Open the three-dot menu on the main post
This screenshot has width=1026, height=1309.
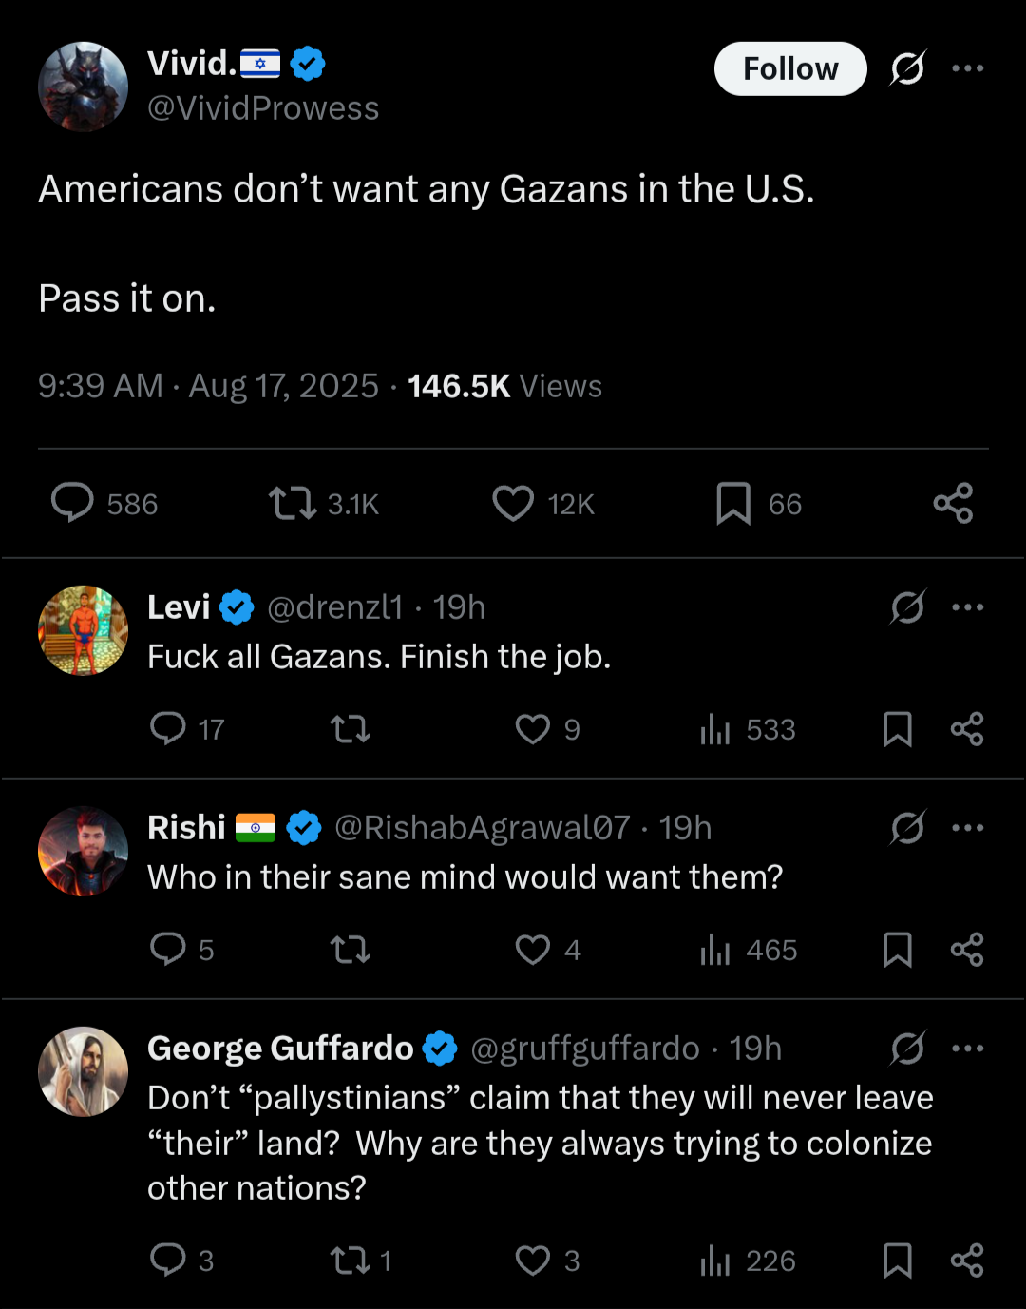pyautogui.click(x=967, y=68)
